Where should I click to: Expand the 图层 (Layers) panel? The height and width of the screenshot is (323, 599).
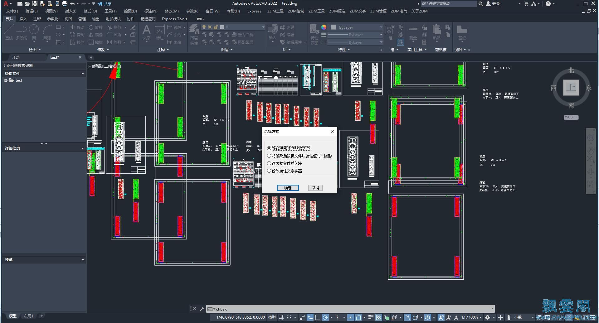227,50
